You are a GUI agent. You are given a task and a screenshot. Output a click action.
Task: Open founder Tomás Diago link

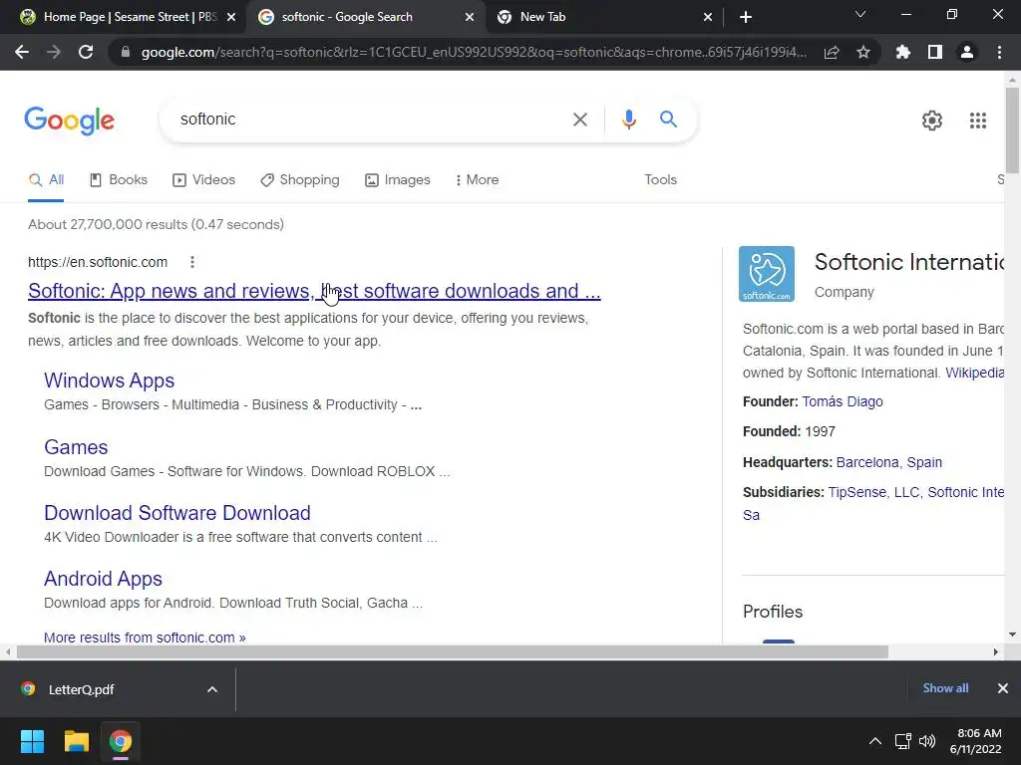(x=842, y=402)
